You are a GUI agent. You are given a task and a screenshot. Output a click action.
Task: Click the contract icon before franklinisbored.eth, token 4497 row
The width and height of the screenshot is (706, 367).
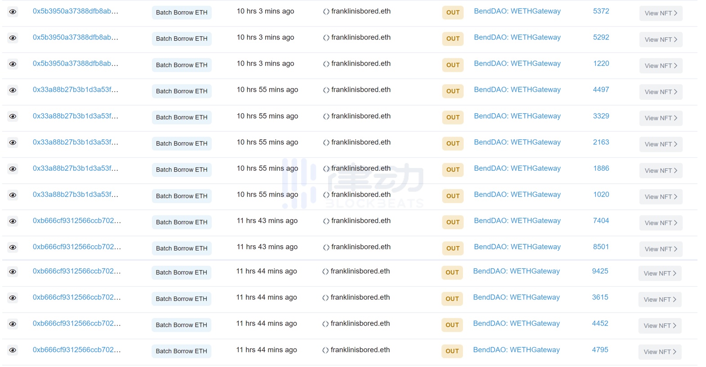click(326, 90)
